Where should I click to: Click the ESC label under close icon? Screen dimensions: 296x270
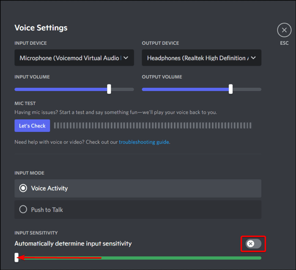click(x=284, y=43)
